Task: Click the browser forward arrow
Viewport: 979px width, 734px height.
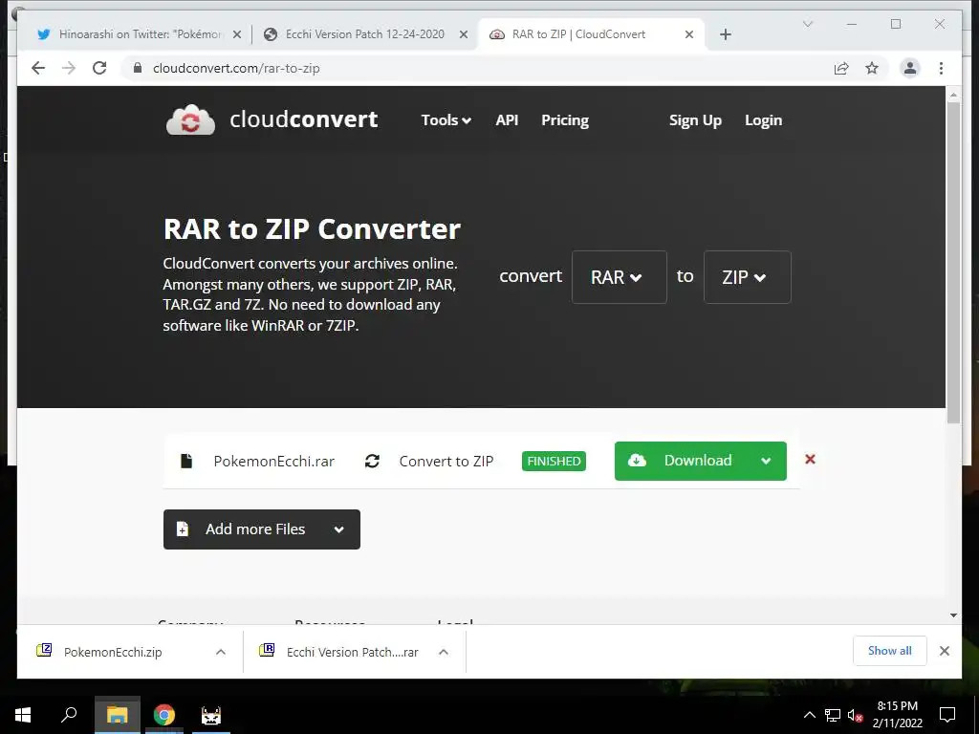Action: tap(69, 68)
